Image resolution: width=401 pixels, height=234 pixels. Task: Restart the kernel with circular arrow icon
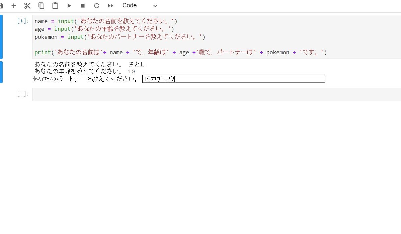pos(97,6)
